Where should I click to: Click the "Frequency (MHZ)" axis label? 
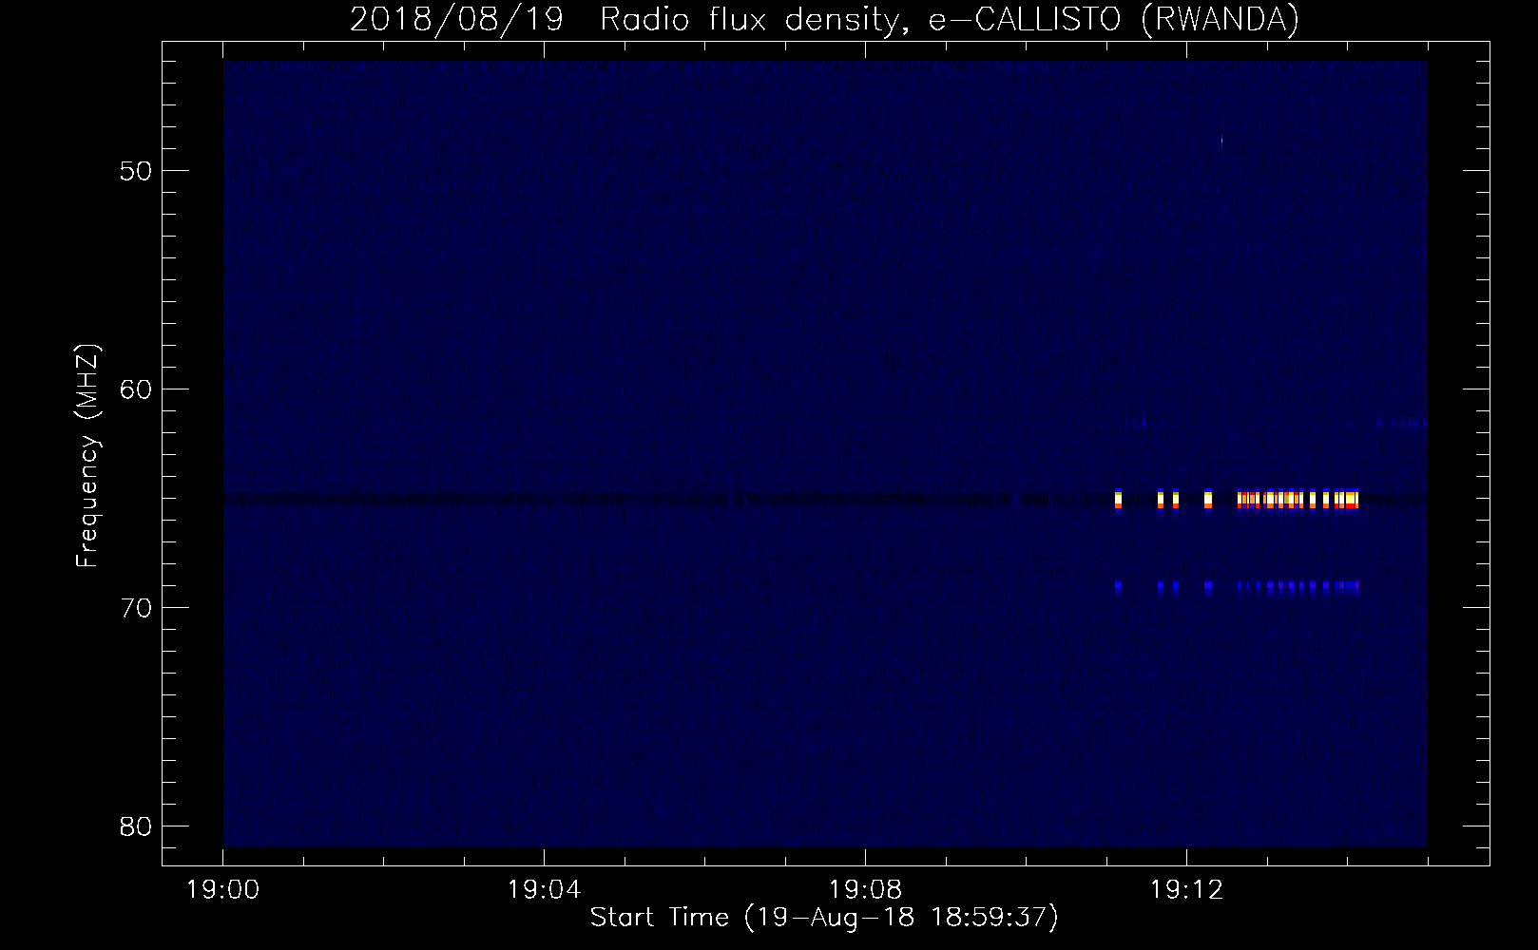(87, 456)
